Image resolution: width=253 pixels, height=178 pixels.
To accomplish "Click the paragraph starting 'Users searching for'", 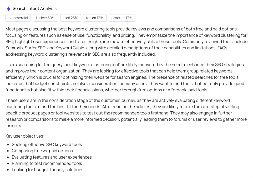I will 126,77.
